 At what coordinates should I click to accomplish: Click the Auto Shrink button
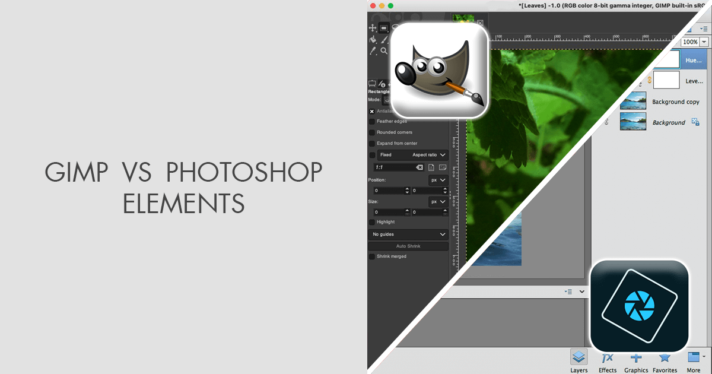[x=408, y=246]
